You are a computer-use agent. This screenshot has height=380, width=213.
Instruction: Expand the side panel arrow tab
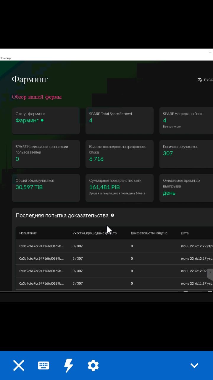(210, 273)
